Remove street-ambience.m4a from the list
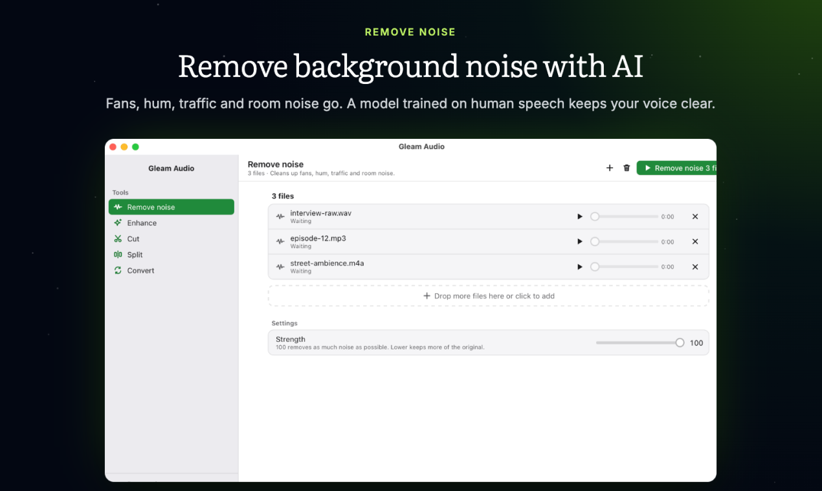Image resolution: width=822 pixels, height=491 pixels. tap(695, 267)
